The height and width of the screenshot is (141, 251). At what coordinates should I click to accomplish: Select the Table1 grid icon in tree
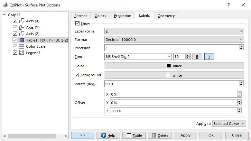pyautogui.click(x=22, y=40)
